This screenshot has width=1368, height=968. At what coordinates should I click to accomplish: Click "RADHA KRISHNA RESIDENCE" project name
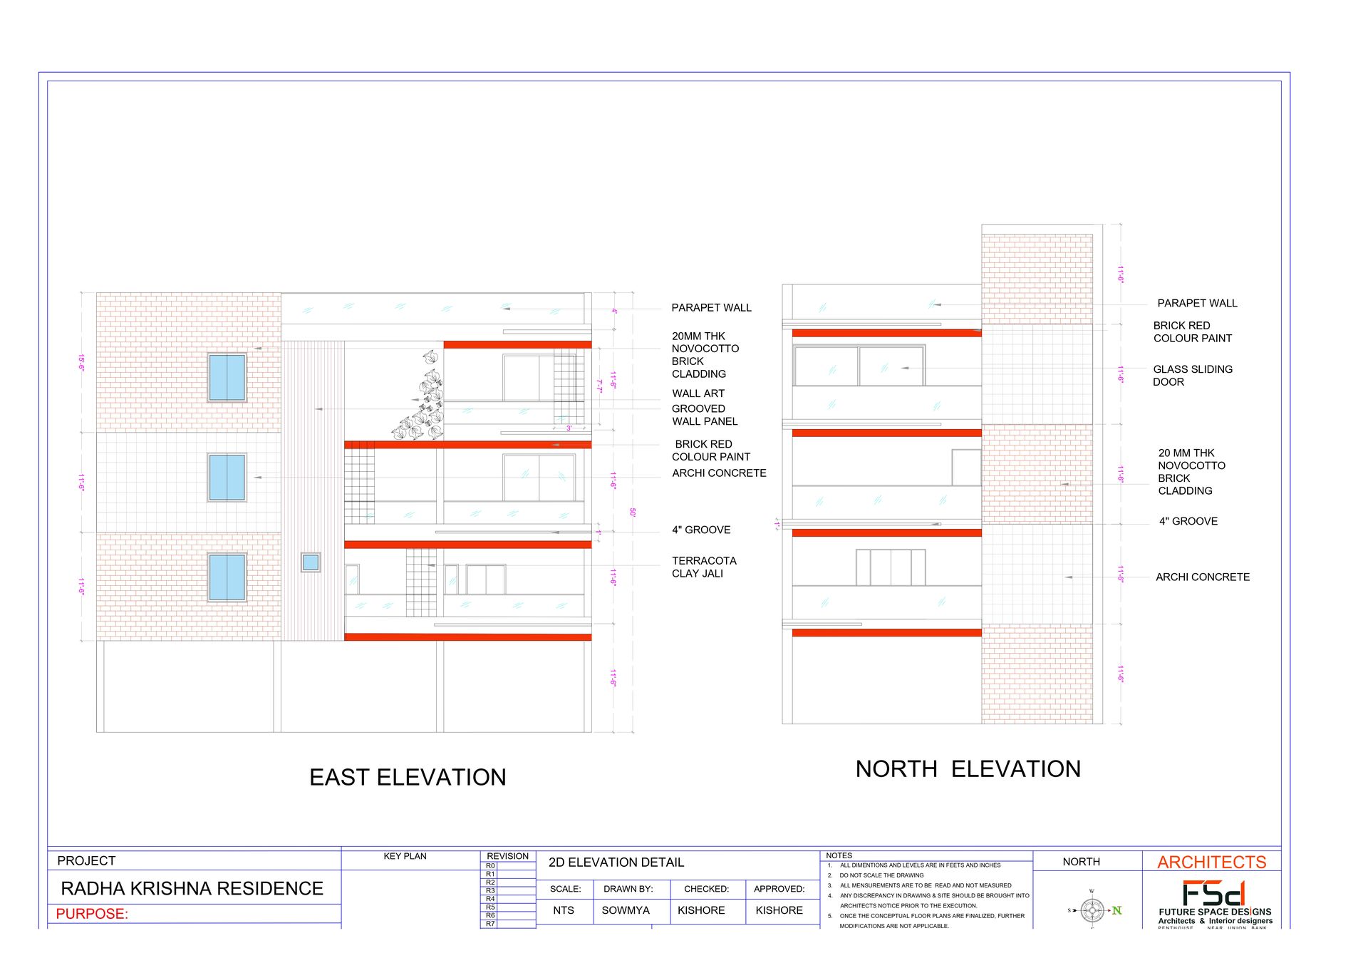tap(192, 889)
